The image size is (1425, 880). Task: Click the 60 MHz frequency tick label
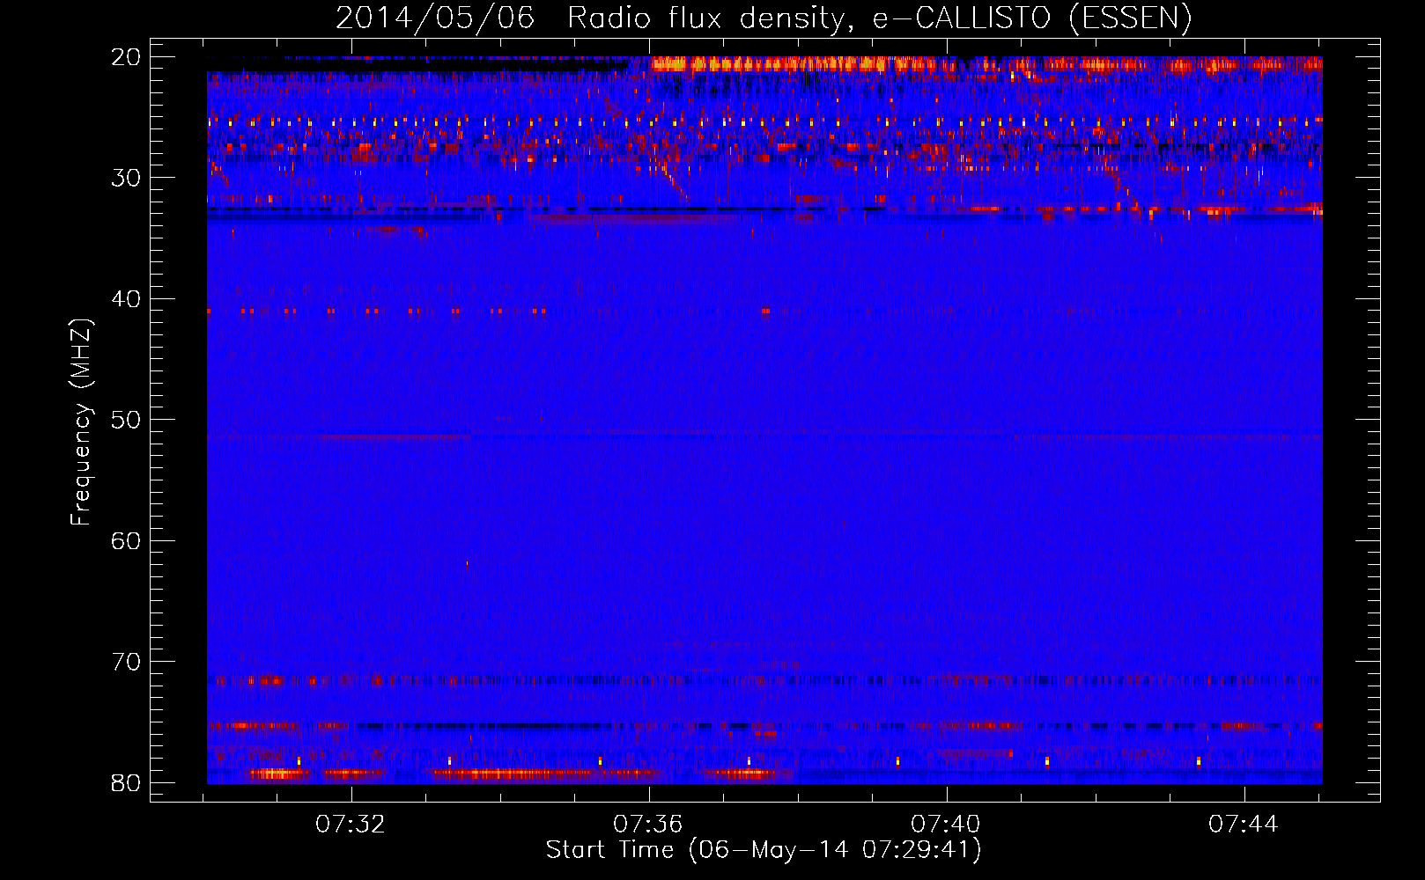coord(127,541)
